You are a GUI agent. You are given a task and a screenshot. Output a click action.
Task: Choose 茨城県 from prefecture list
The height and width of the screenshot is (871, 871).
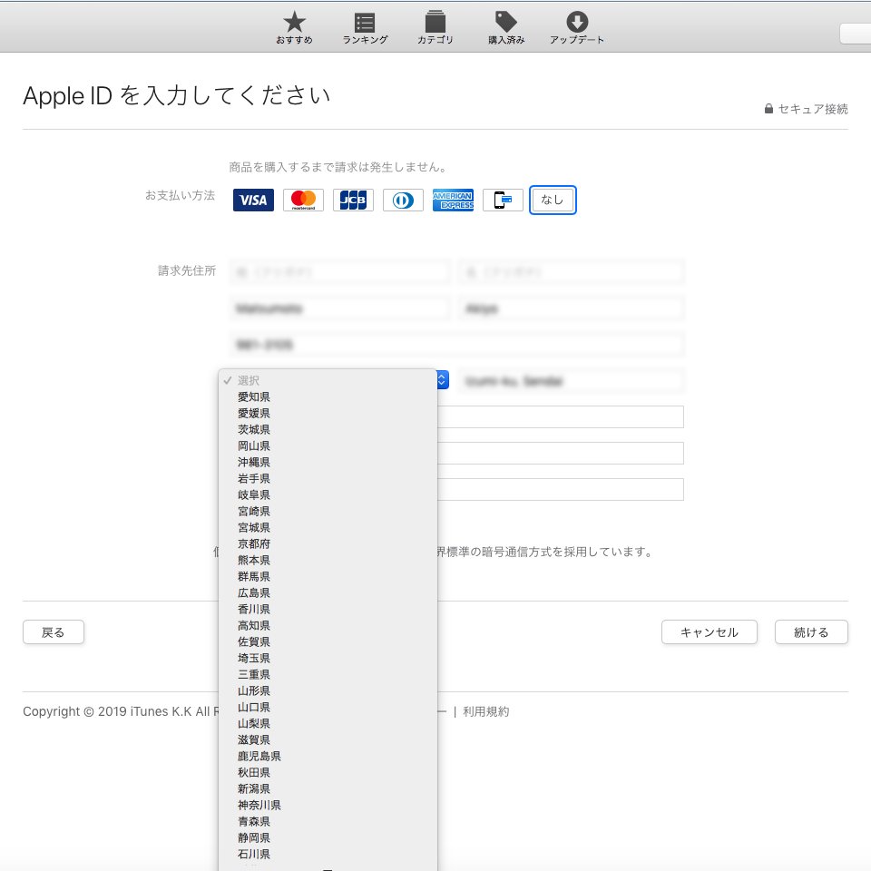point(328,429)
